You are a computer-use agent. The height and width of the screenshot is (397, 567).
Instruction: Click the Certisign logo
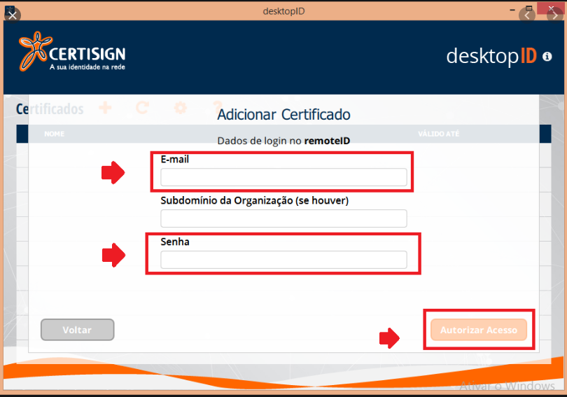pos(72,51)
